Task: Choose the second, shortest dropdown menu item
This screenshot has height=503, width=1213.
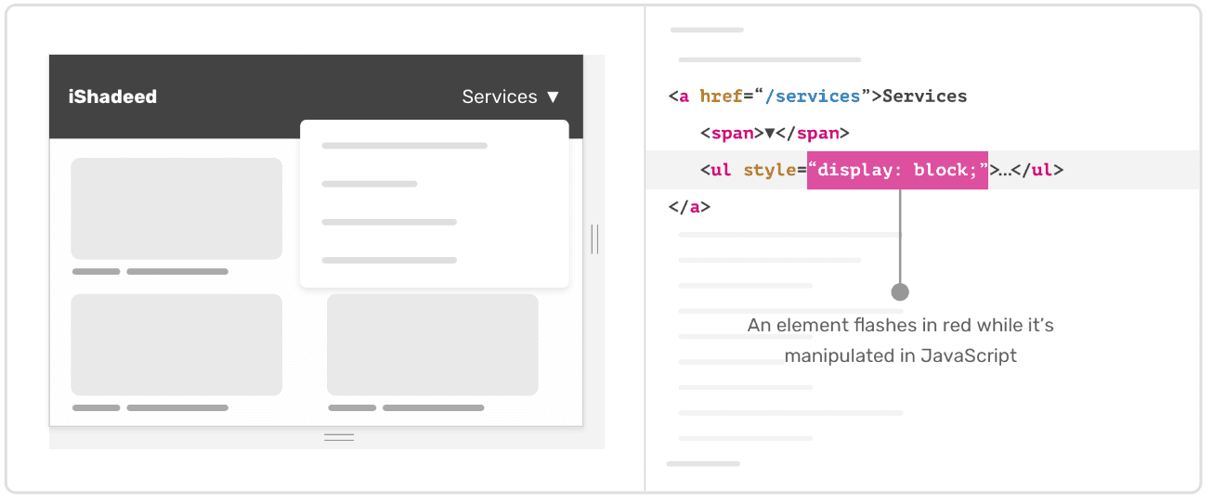Action: 369,184
